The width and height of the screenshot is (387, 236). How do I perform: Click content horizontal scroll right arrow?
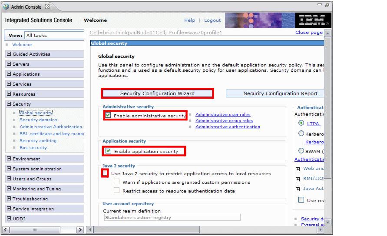(320, 230)
